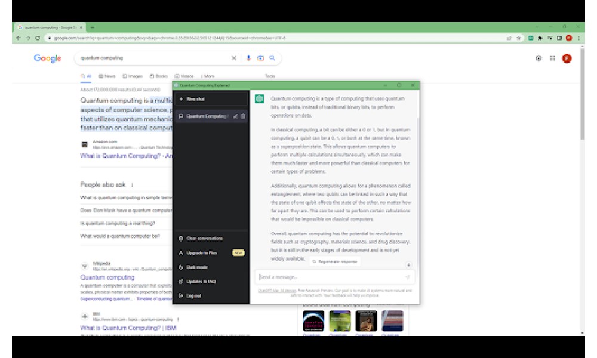Viewport: 597px width, 358px height.
Task: Toggle the browser side panel icon
Action: [x=559, y=38]
